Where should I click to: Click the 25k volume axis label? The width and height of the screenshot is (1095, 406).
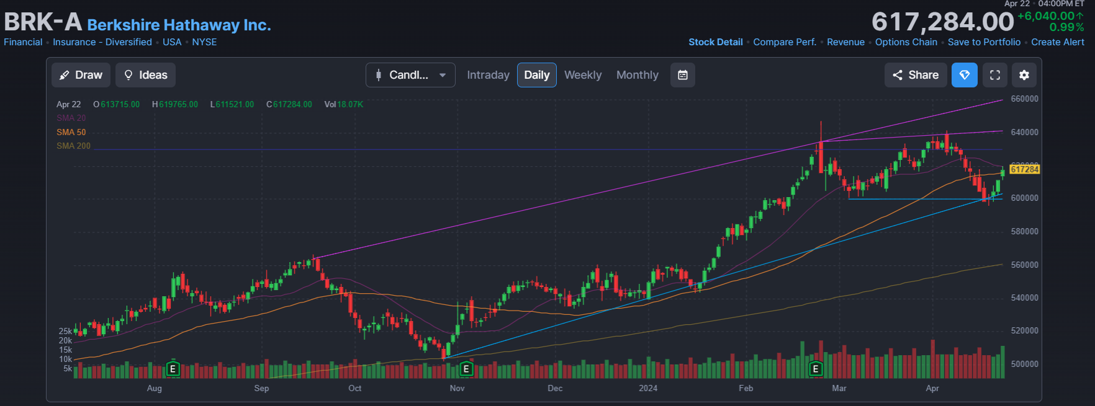[65, 331]
